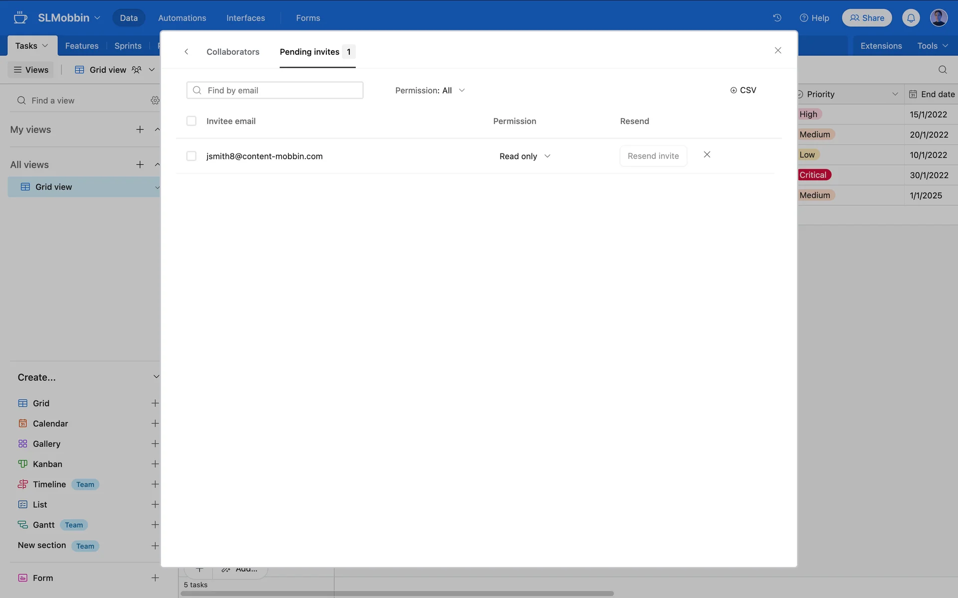Click the back arrow in the dialog
Screen dimensions: 958x598
click(x=186, y=52)
